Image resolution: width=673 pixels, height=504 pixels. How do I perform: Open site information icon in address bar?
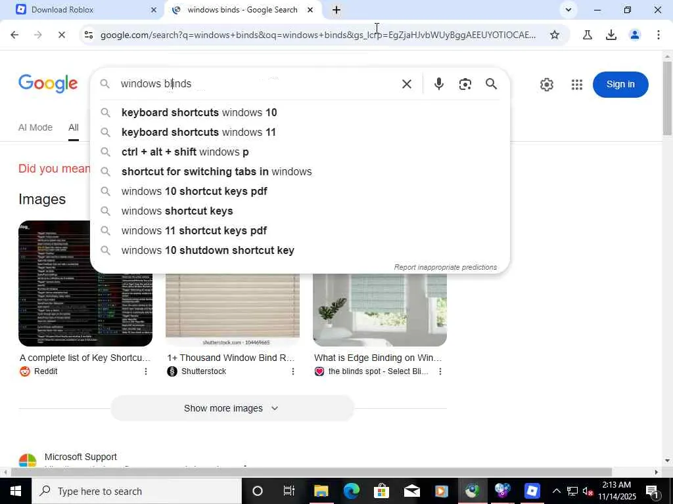point(89,35)
